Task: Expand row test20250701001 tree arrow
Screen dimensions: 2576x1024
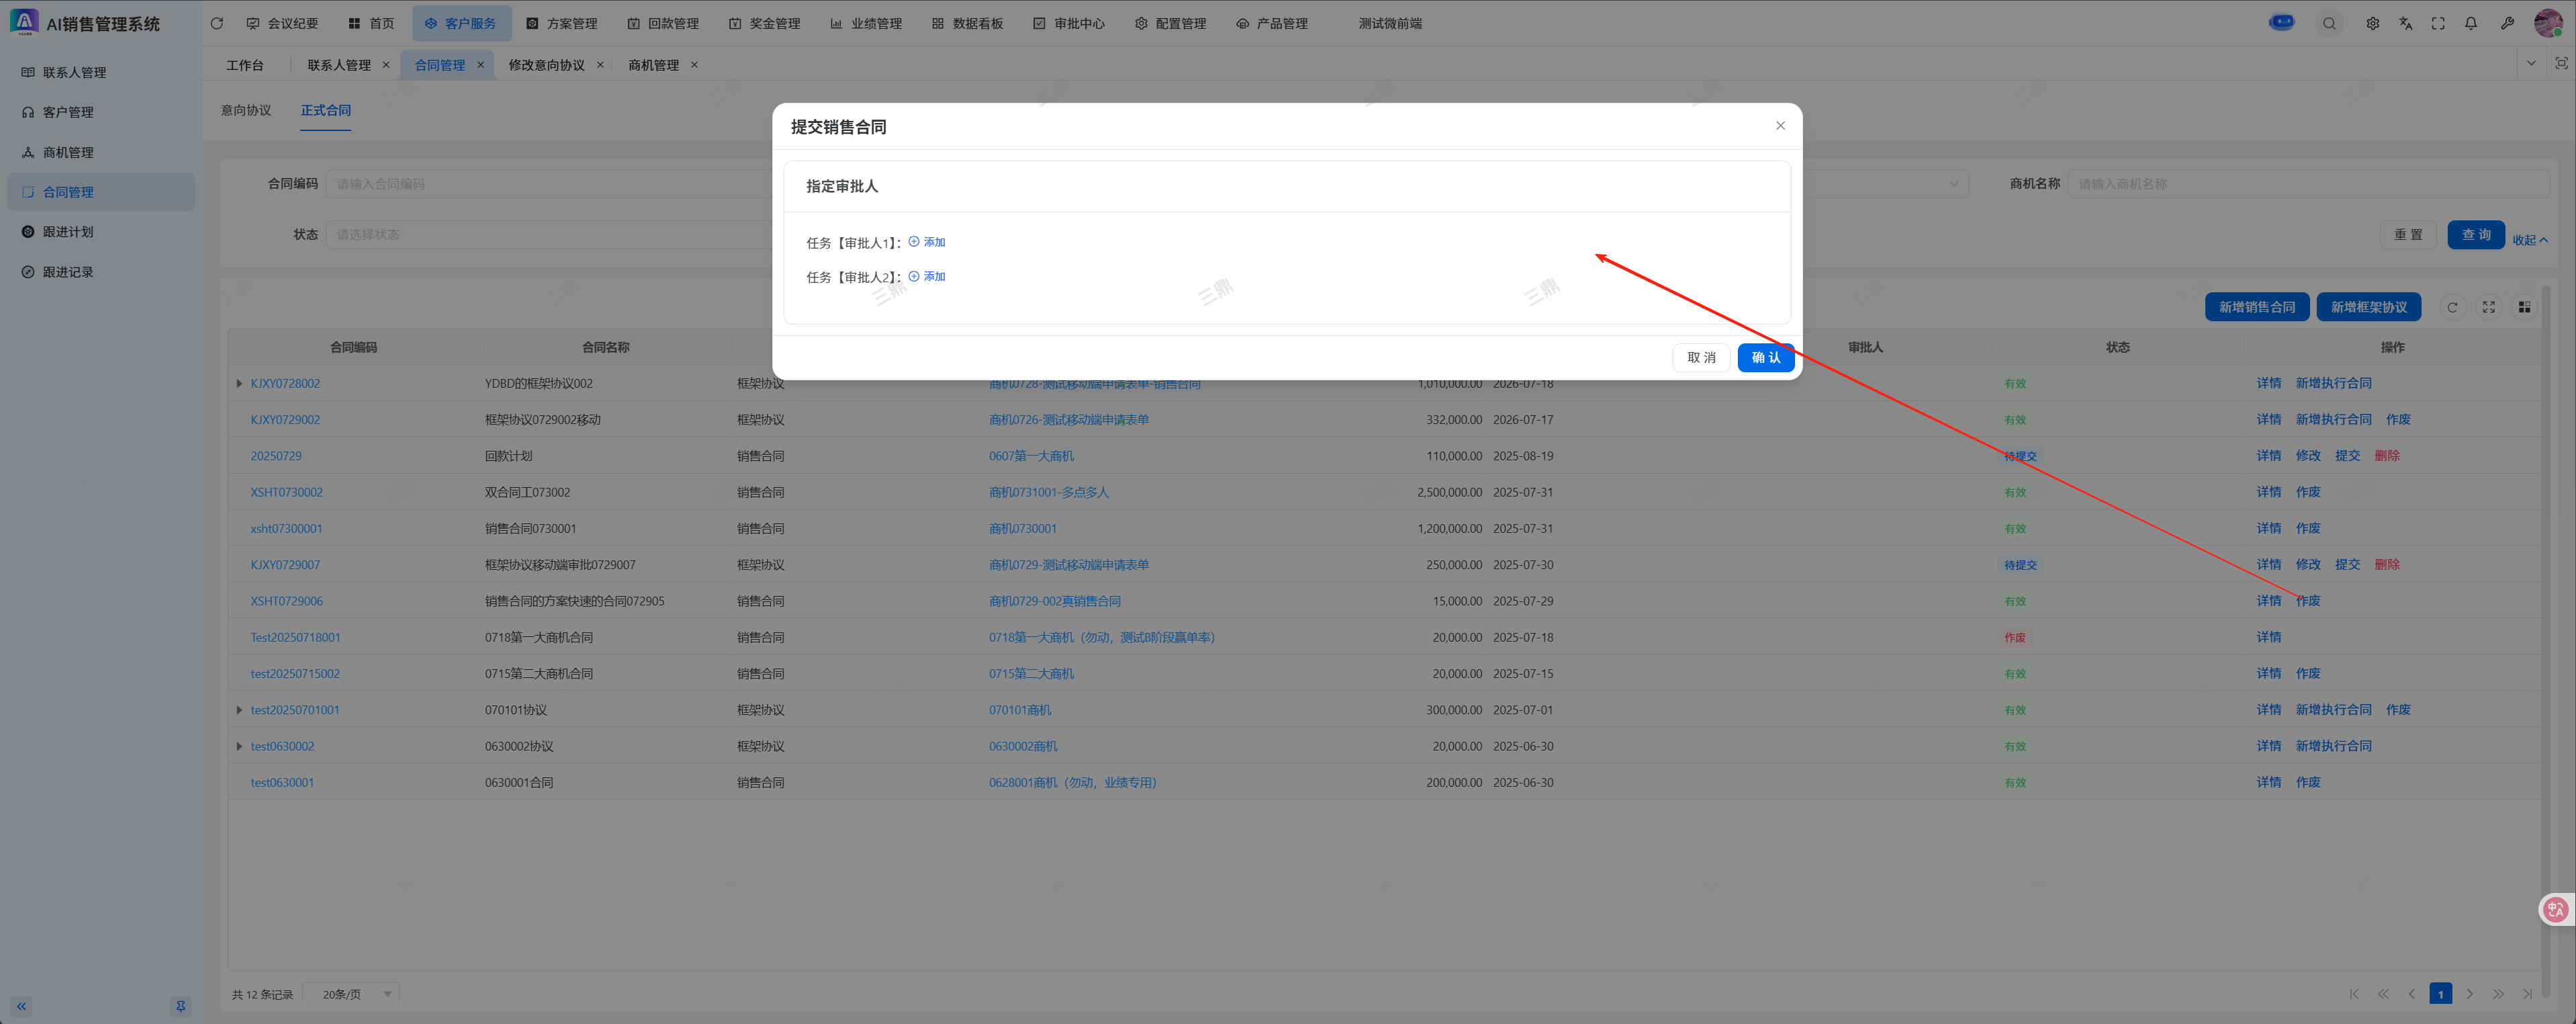Action: tap(239, 710)
